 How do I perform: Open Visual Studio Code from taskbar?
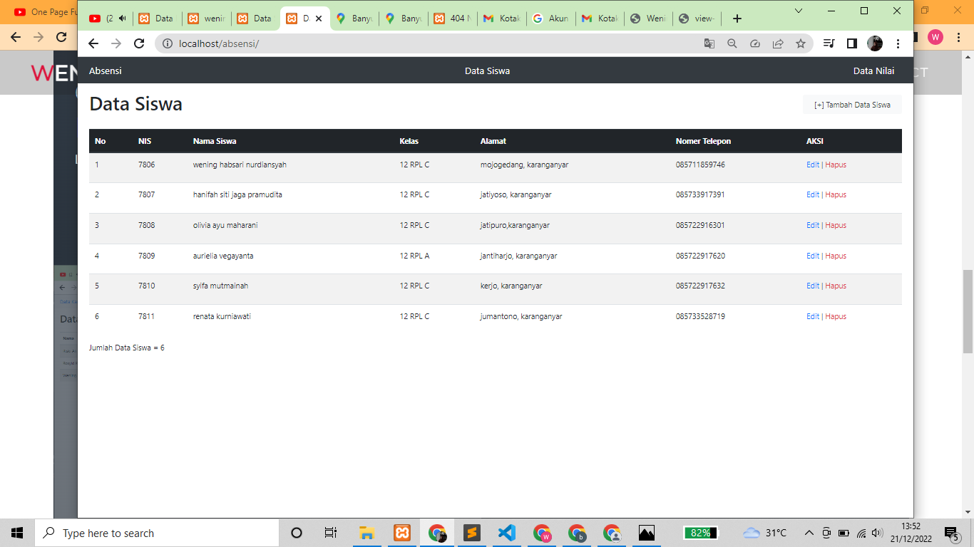[x=506, y=533]
